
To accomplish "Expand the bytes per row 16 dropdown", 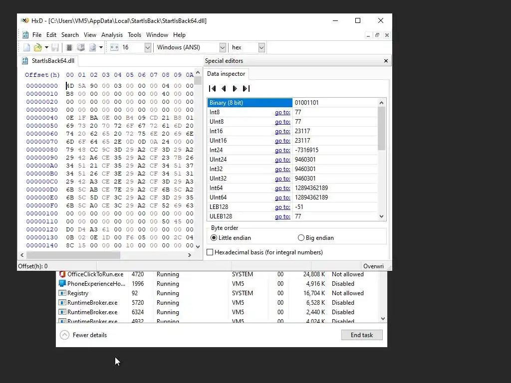I will point(148,47).
